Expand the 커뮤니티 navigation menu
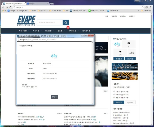Image resolution: width=154 pixels, height=127 pixels. point(23,31)
